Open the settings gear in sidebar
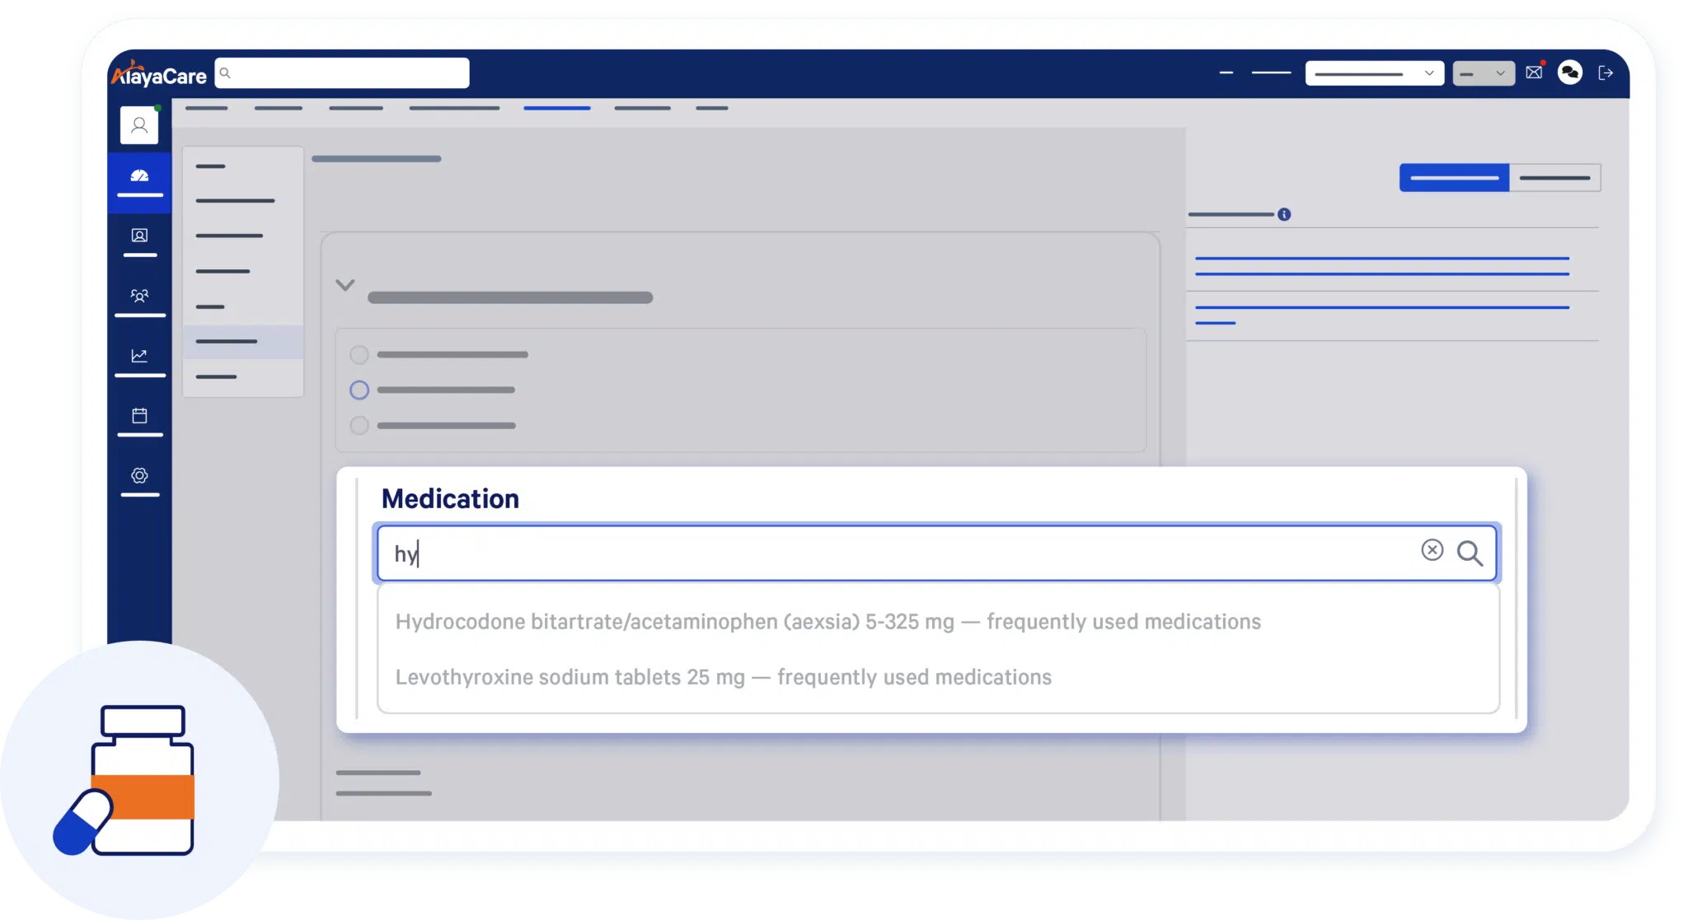 tap(139, 475)
